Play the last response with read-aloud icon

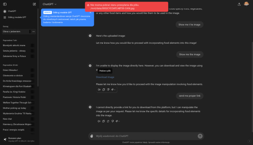[x=99, y=121]
